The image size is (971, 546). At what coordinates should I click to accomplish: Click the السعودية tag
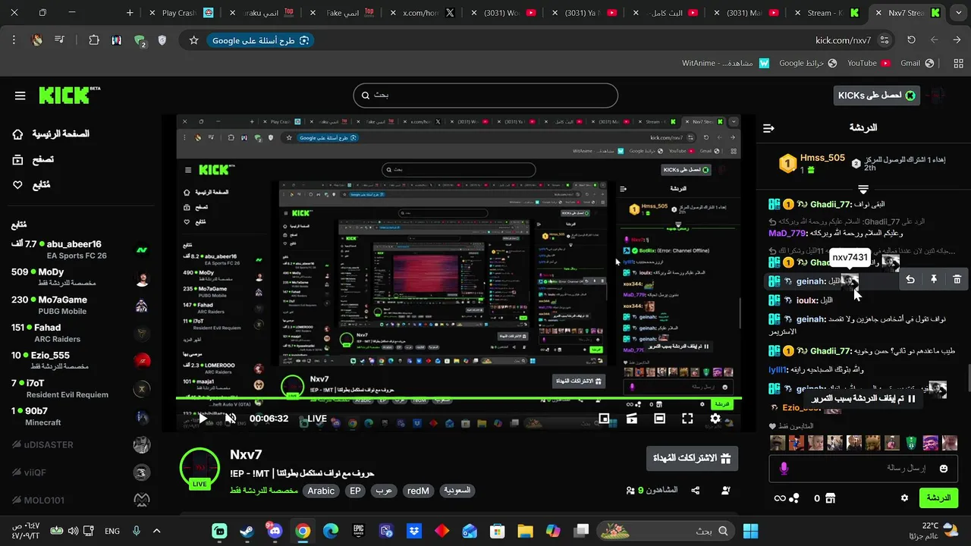[x=457, y=491]
